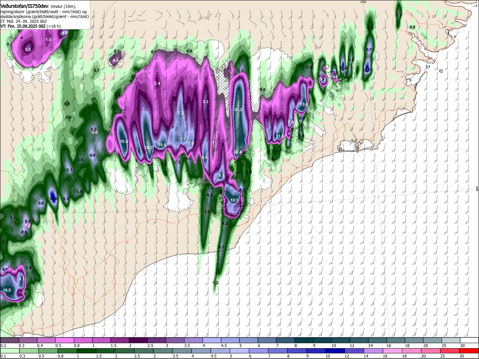Click the 22.4 precipitation value label
Image resolution: width=479 pixels, height=359 pixels.
(x=238, y=152)
